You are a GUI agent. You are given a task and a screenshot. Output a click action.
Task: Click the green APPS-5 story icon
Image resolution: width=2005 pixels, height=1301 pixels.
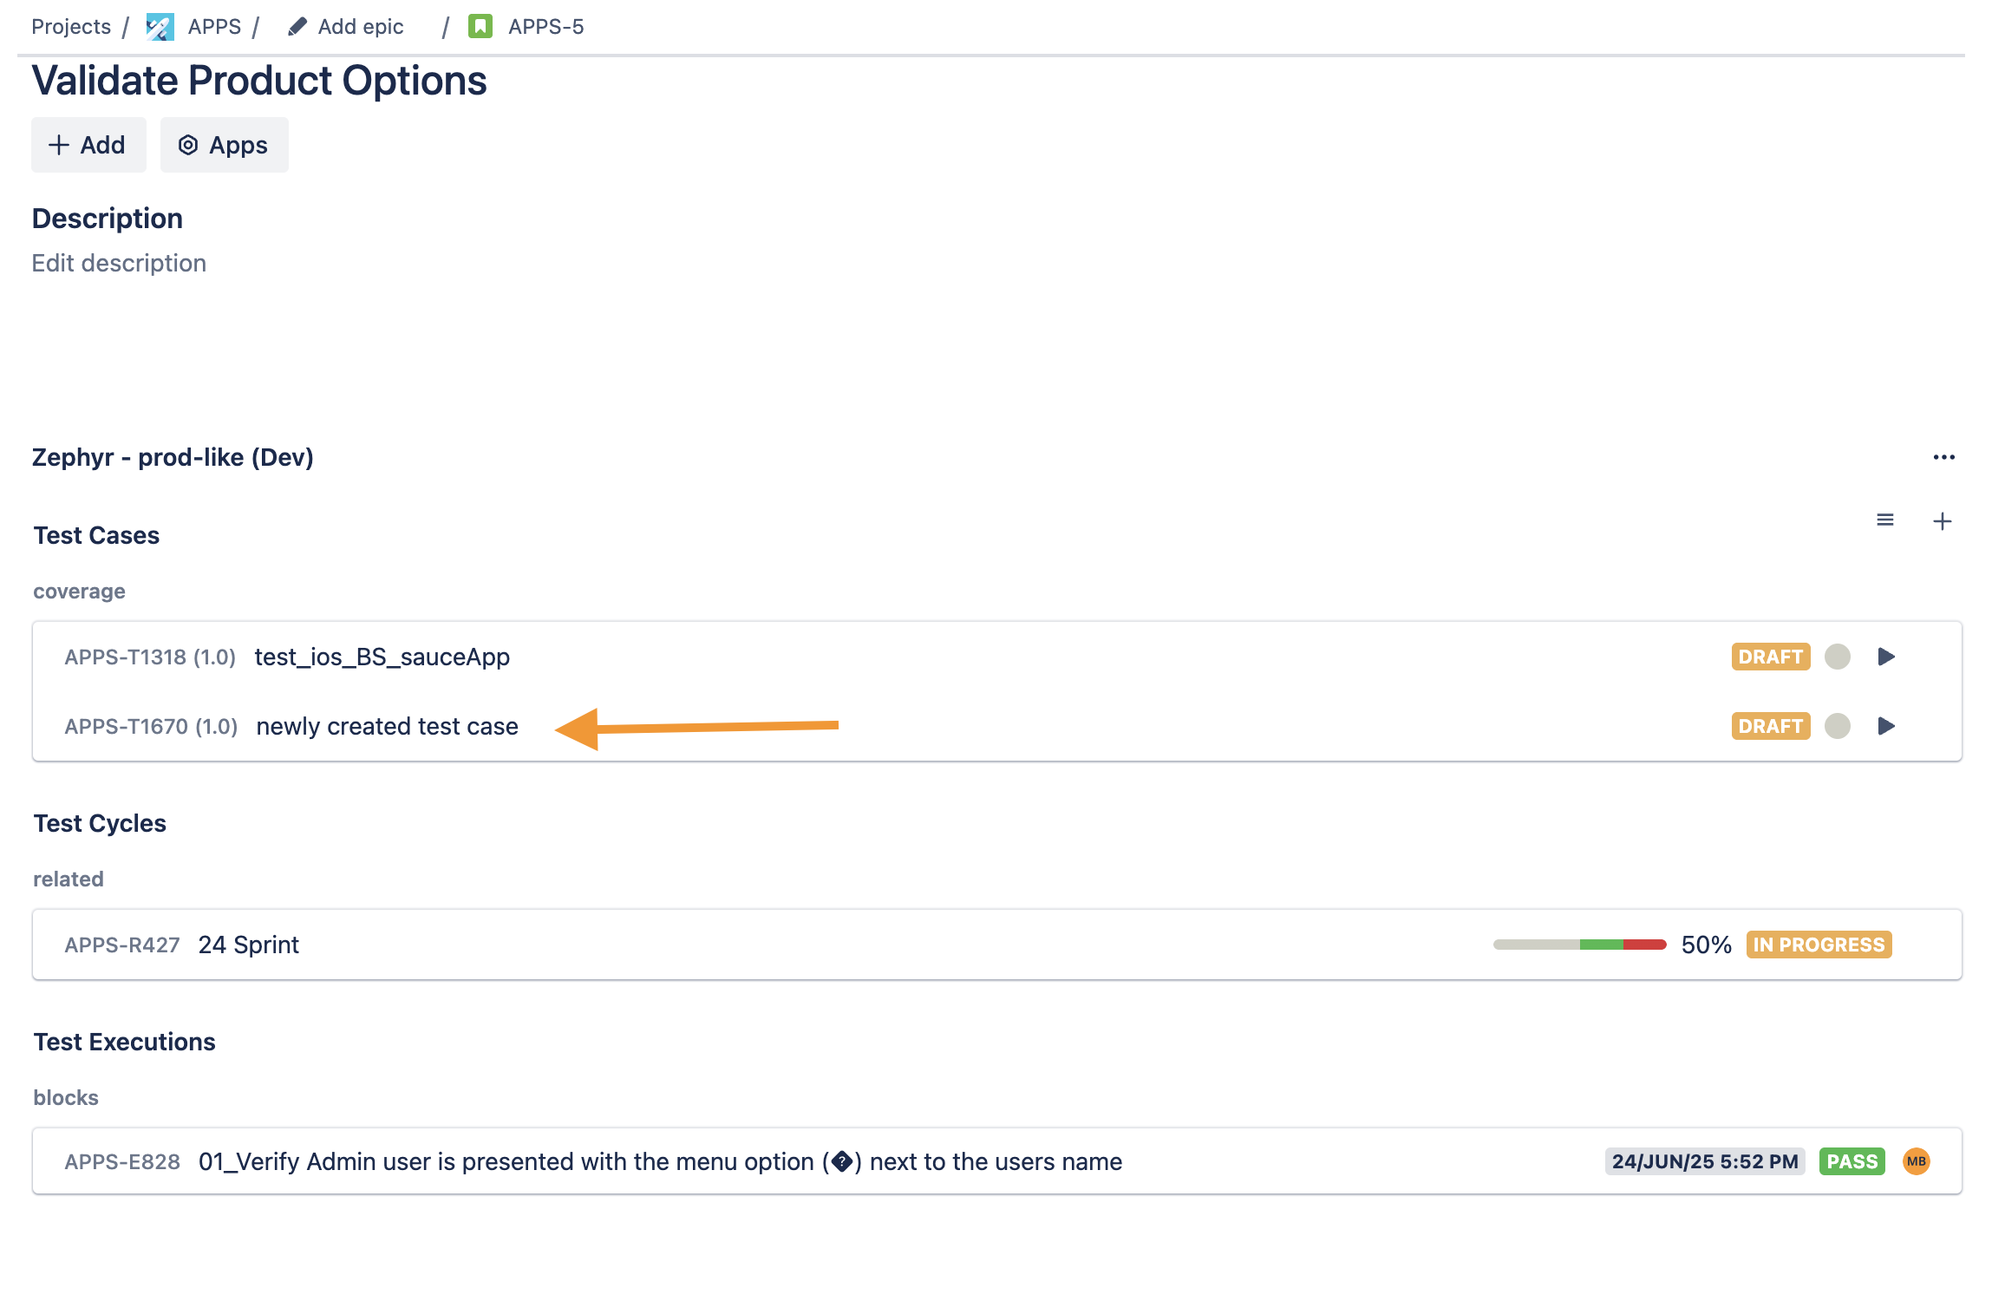[480, 27]
